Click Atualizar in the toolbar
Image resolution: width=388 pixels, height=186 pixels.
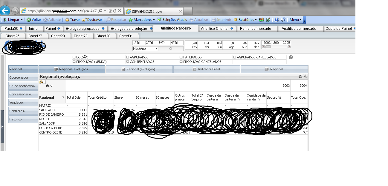click(x=198, y=20)
